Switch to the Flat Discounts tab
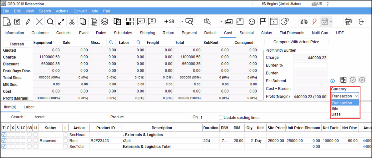The width and height of the screenshot is (372, 158). coord(292,33)
